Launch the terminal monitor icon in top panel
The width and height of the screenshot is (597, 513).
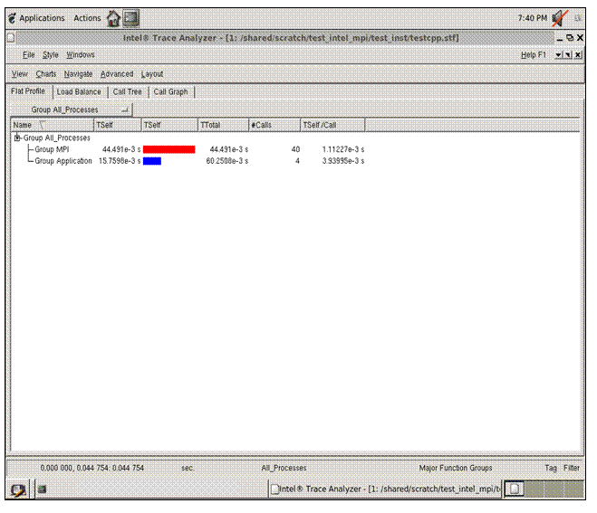point(131,18)
